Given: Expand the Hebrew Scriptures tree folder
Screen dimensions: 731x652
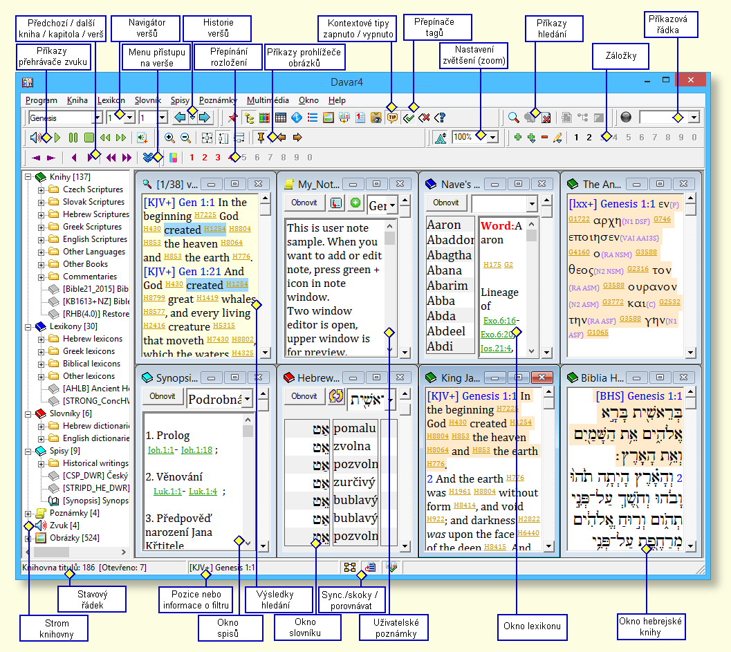Looking at the screenshot, I should [x=41, y=214].
